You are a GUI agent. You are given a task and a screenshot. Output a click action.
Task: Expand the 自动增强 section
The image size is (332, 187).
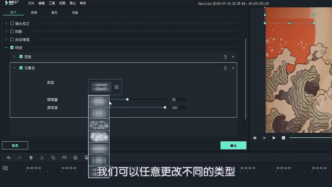tap(6, 39)
